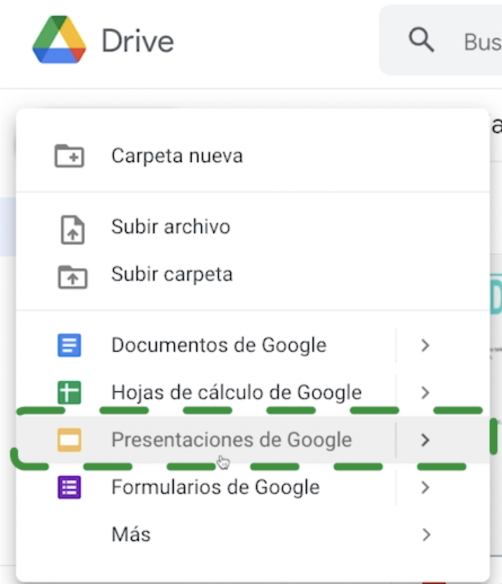Image resolution: width=502 pixels, height=584 pixels.
Task: Open the Presentaciones de Google submenu chevron
Action: click(425, 440)
